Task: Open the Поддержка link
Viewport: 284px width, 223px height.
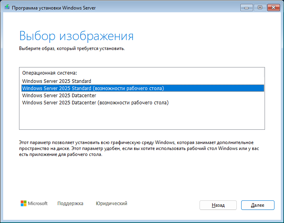Action: tap(70, 204)
